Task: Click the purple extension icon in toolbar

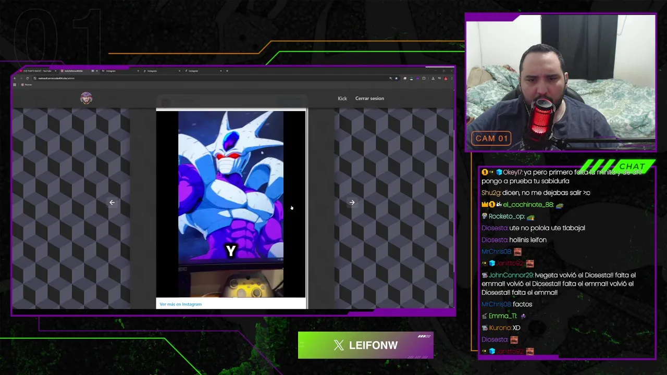Action: (x=417, y=78)
